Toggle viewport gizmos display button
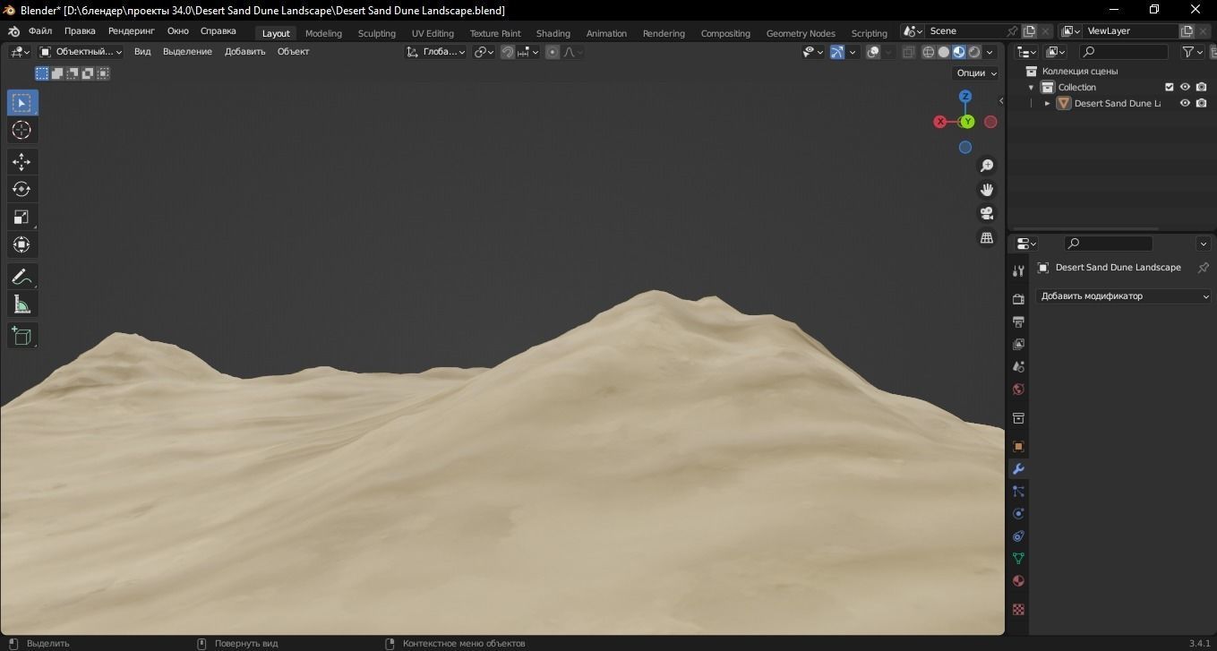Viewport: 1217px width, 651px height. click(837, 52)
